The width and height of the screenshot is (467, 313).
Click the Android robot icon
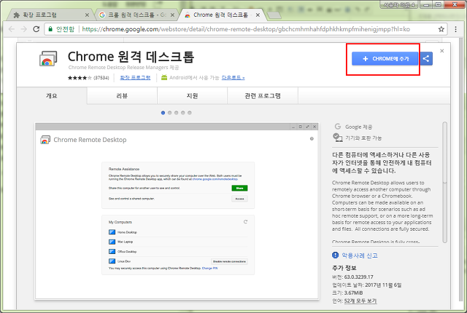pyautogui.click(x=164, y=77)
